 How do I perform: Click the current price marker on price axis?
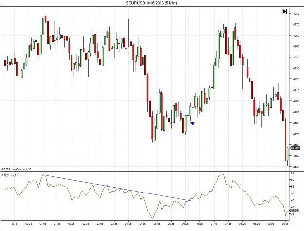tap(295, 148)
